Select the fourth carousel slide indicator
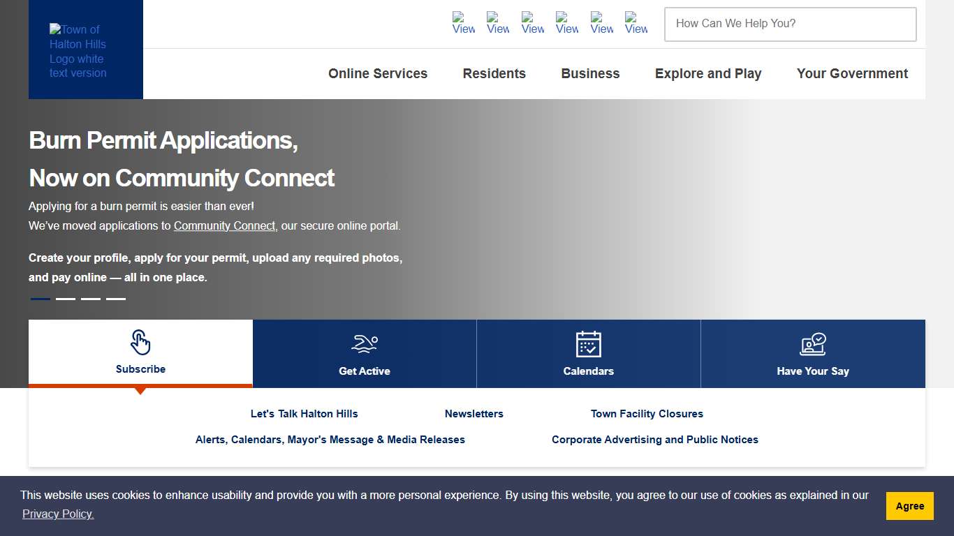This screenshot has height=536, width=954. (116, 299)
